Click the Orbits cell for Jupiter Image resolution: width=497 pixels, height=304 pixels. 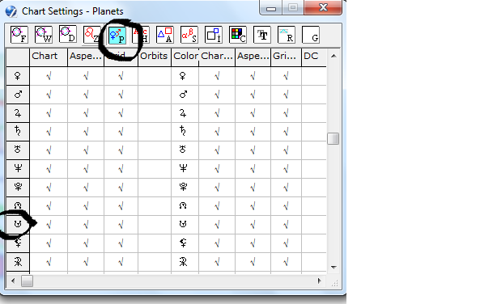pyautogui.click(x=155, y=113)
